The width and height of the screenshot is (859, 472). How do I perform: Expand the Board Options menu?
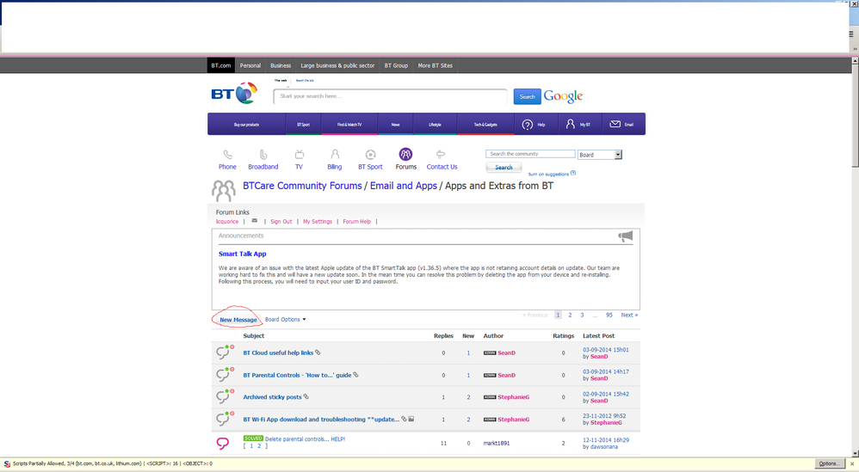[x=286, y=320]
